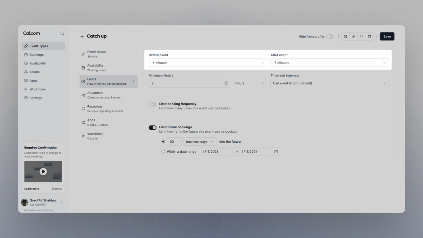Delete event with trash icon
This screenshot has width=423, height=238.
pos(369,37)
